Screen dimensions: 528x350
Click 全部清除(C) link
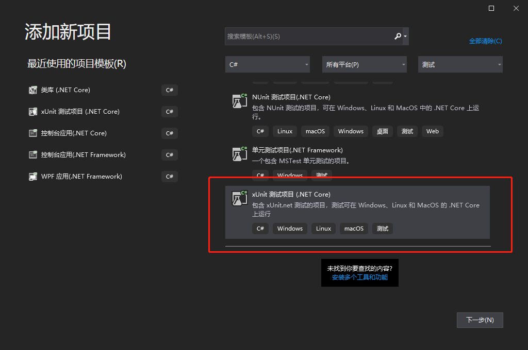(x=485, y=41)
